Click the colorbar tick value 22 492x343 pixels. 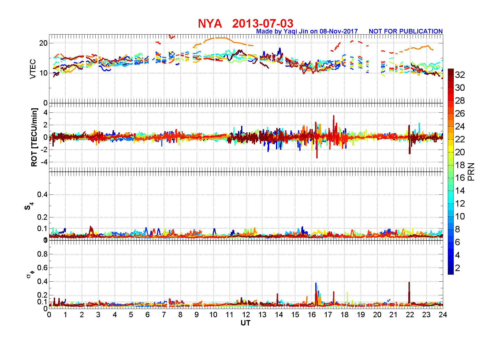pos(460,139)
